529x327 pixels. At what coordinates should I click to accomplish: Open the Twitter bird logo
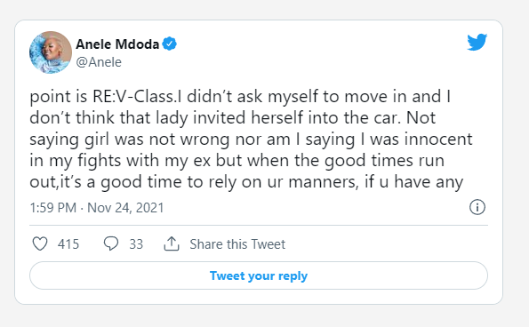coord(477,42)
